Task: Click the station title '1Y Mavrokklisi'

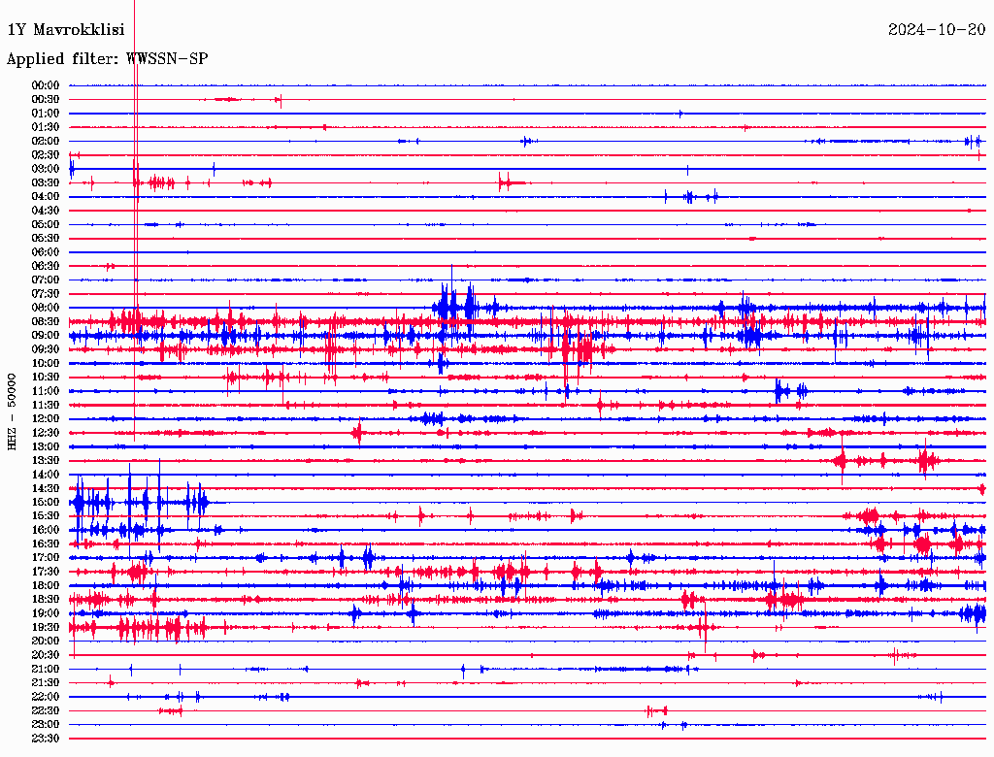Action: 66,30
